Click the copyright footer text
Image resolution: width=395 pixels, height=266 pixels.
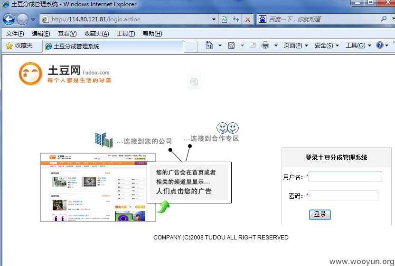coord(221,237)
